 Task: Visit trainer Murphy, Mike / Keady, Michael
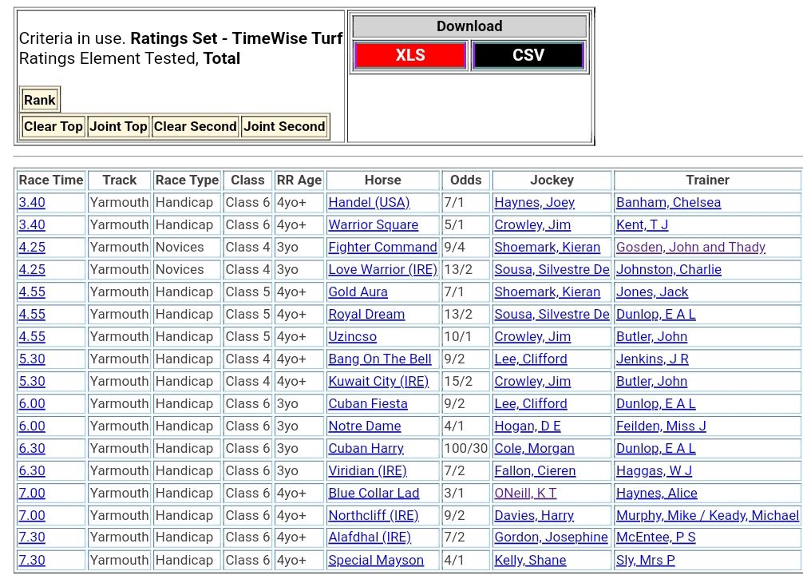707,516
